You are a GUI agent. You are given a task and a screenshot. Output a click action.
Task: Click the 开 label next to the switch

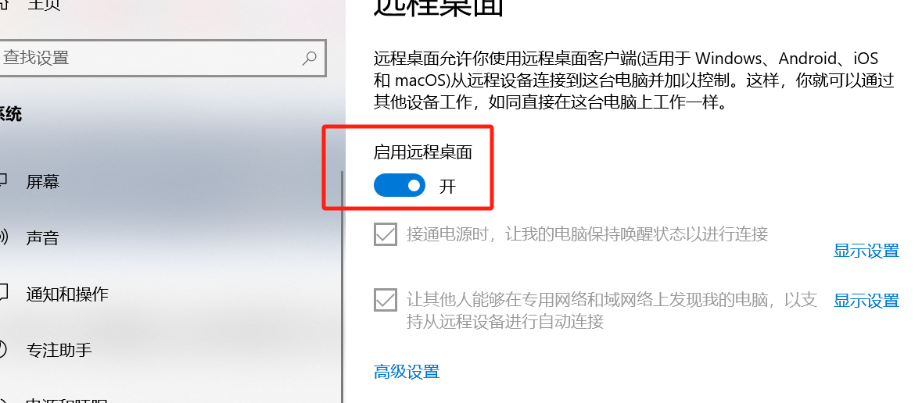coord(448,186)
